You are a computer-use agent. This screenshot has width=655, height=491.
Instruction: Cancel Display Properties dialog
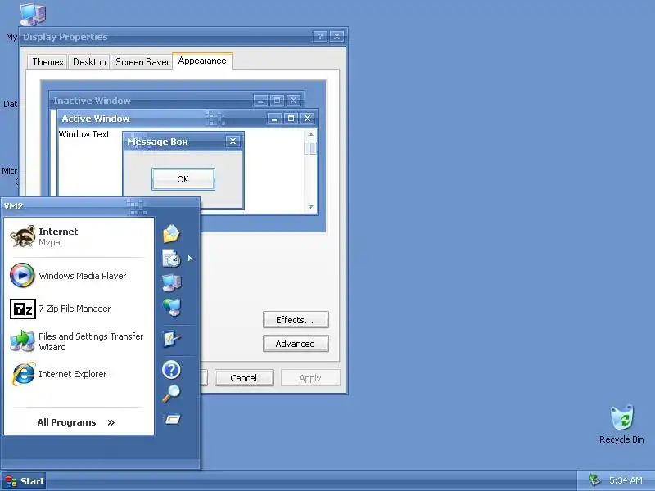point(244,378)
